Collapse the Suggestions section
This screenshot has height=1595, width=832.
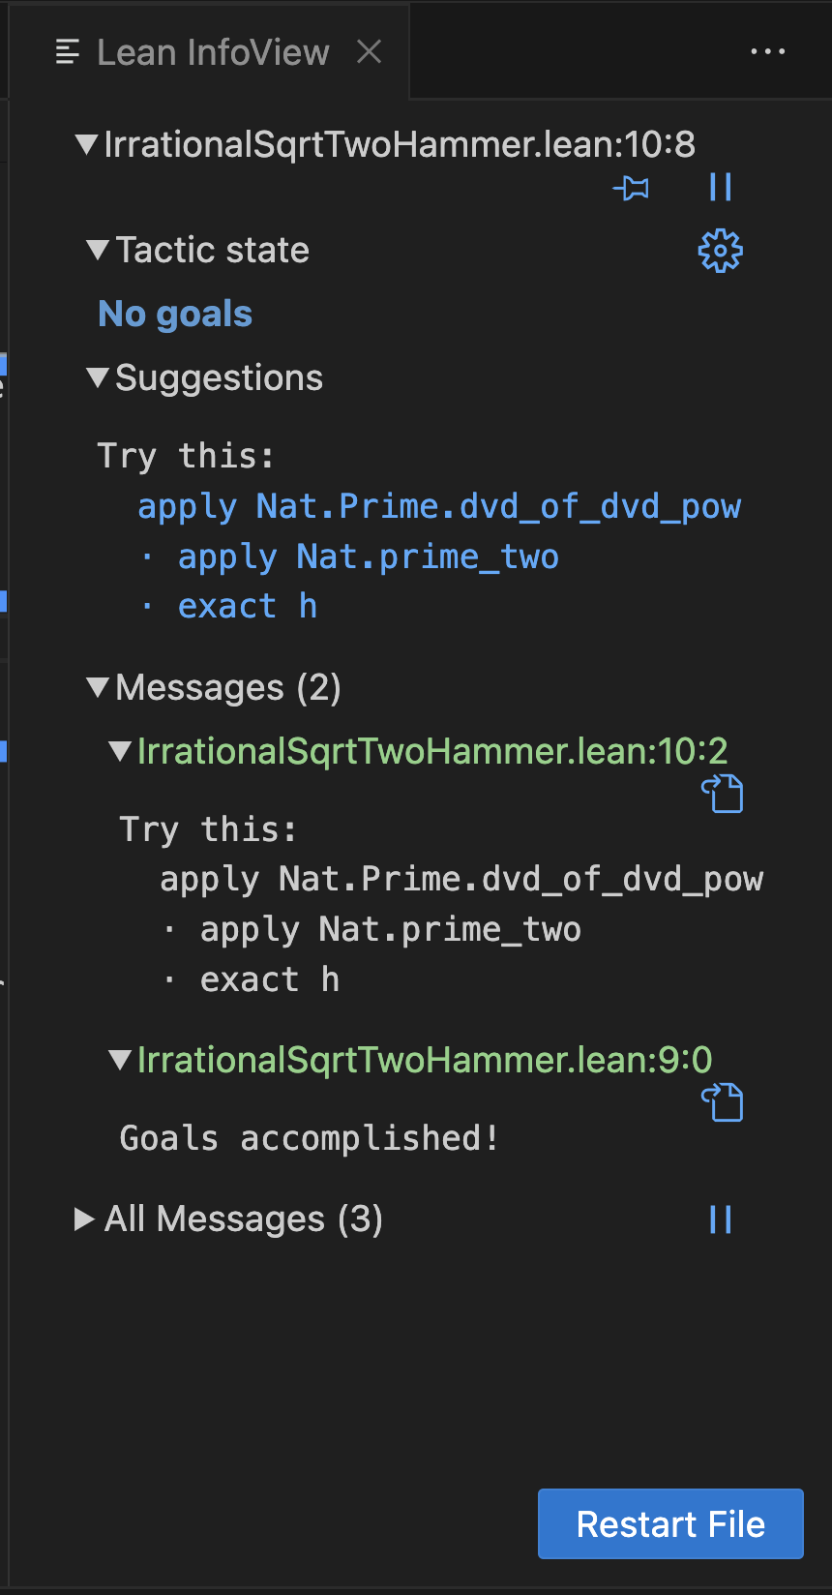click(98, 377)
